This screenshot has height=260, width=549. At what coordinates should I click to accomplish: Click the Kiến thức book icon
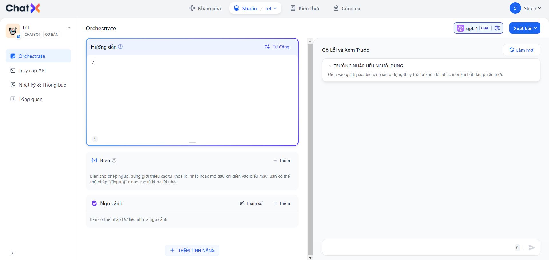click(293, 8)
